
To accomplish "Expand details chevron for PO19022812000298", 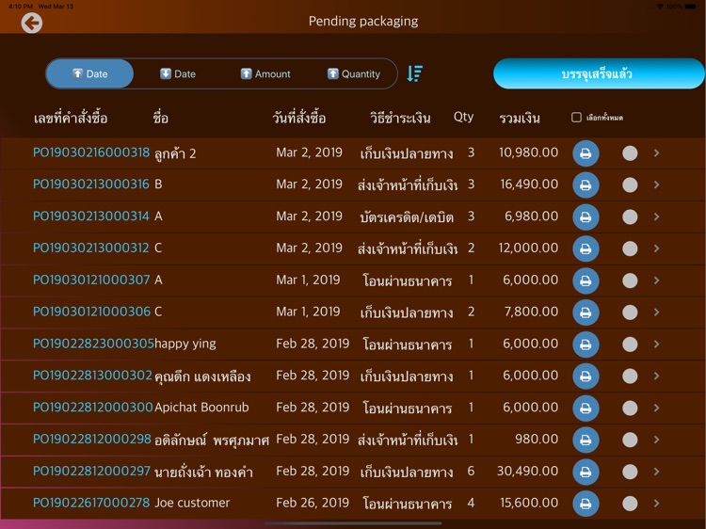I will pos(656,439).
